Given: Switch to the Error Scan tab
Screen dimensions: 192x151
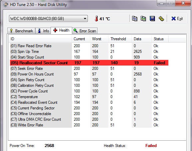Looking at the screenshot, I should pos(85,31).
